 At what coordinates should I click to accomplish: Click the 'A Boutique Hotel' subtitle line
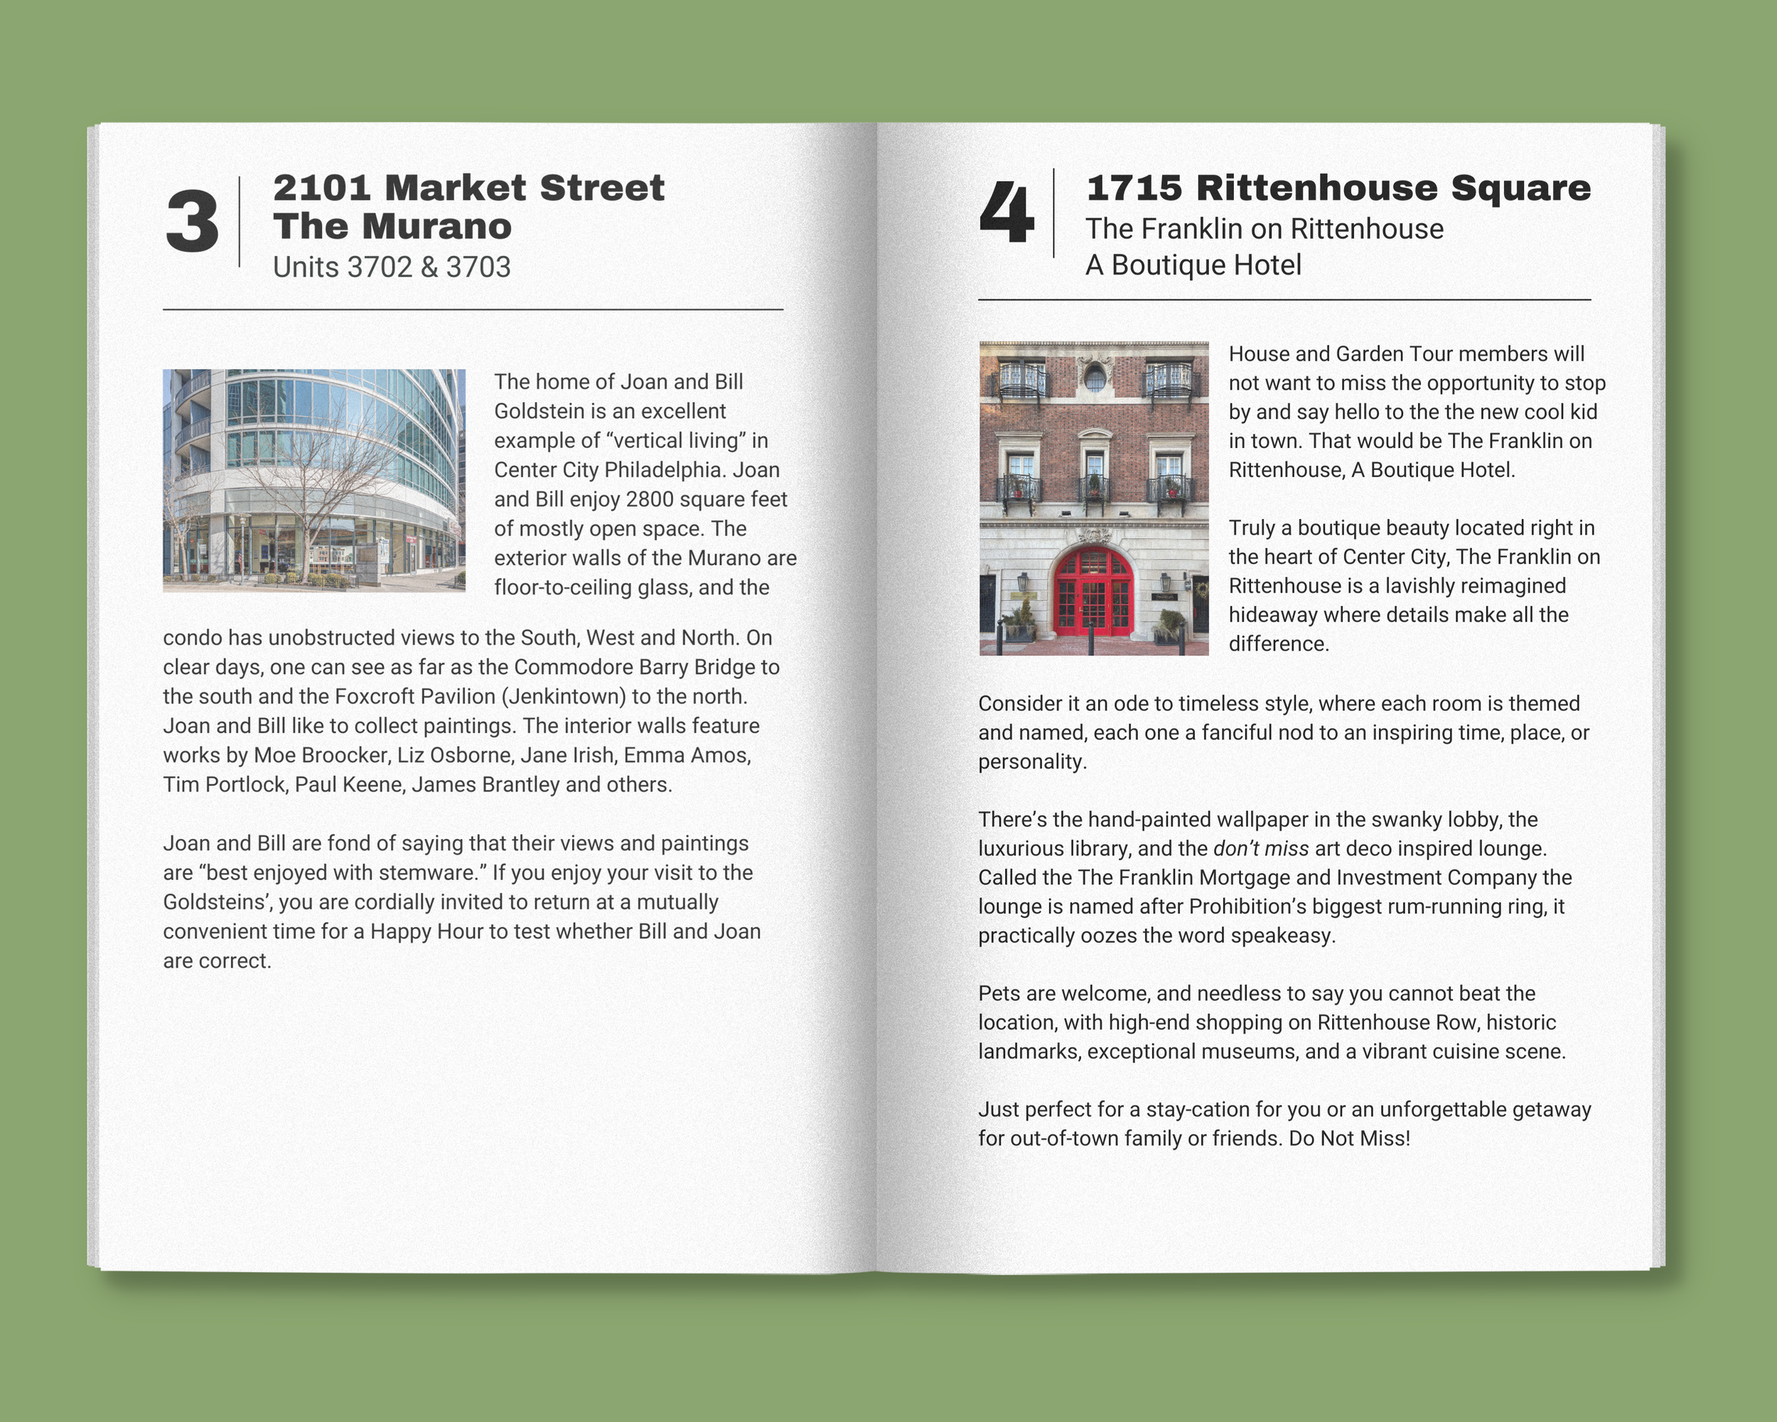pyautogui.click(x=1193, y=264)
